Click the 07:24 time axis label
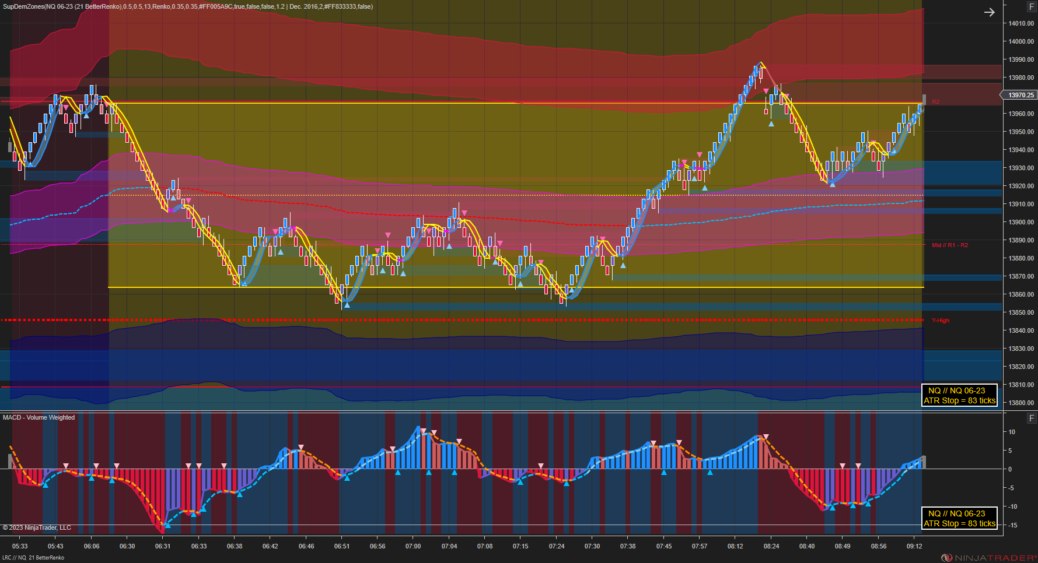This screenshot has width=1038, height=563. pos(557,546)
